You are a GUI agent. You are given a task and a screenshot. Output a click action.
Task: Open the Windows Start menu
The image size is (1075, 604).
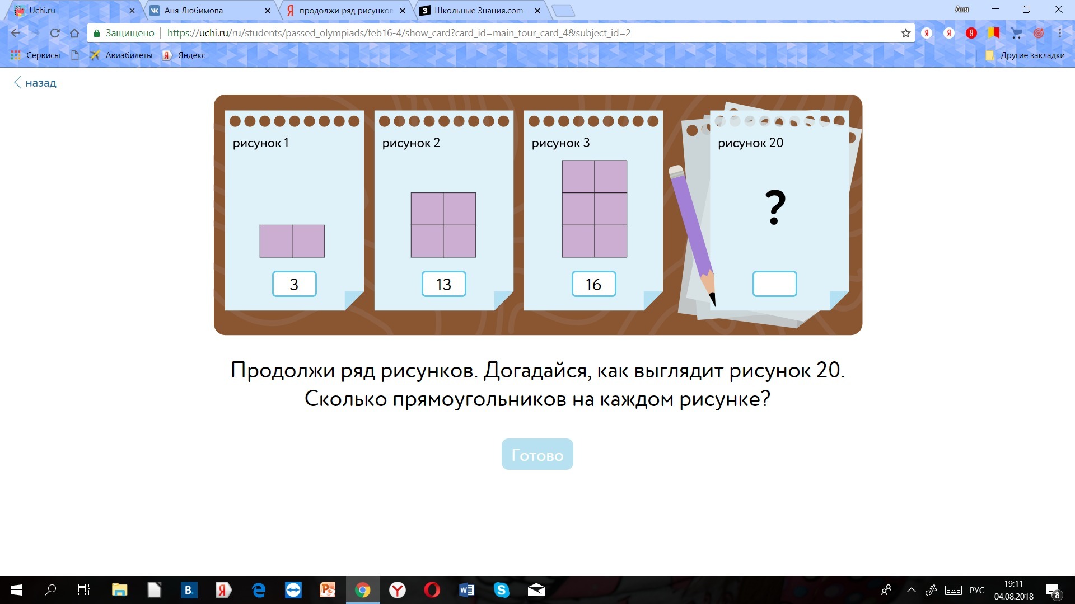coord(17,590)
